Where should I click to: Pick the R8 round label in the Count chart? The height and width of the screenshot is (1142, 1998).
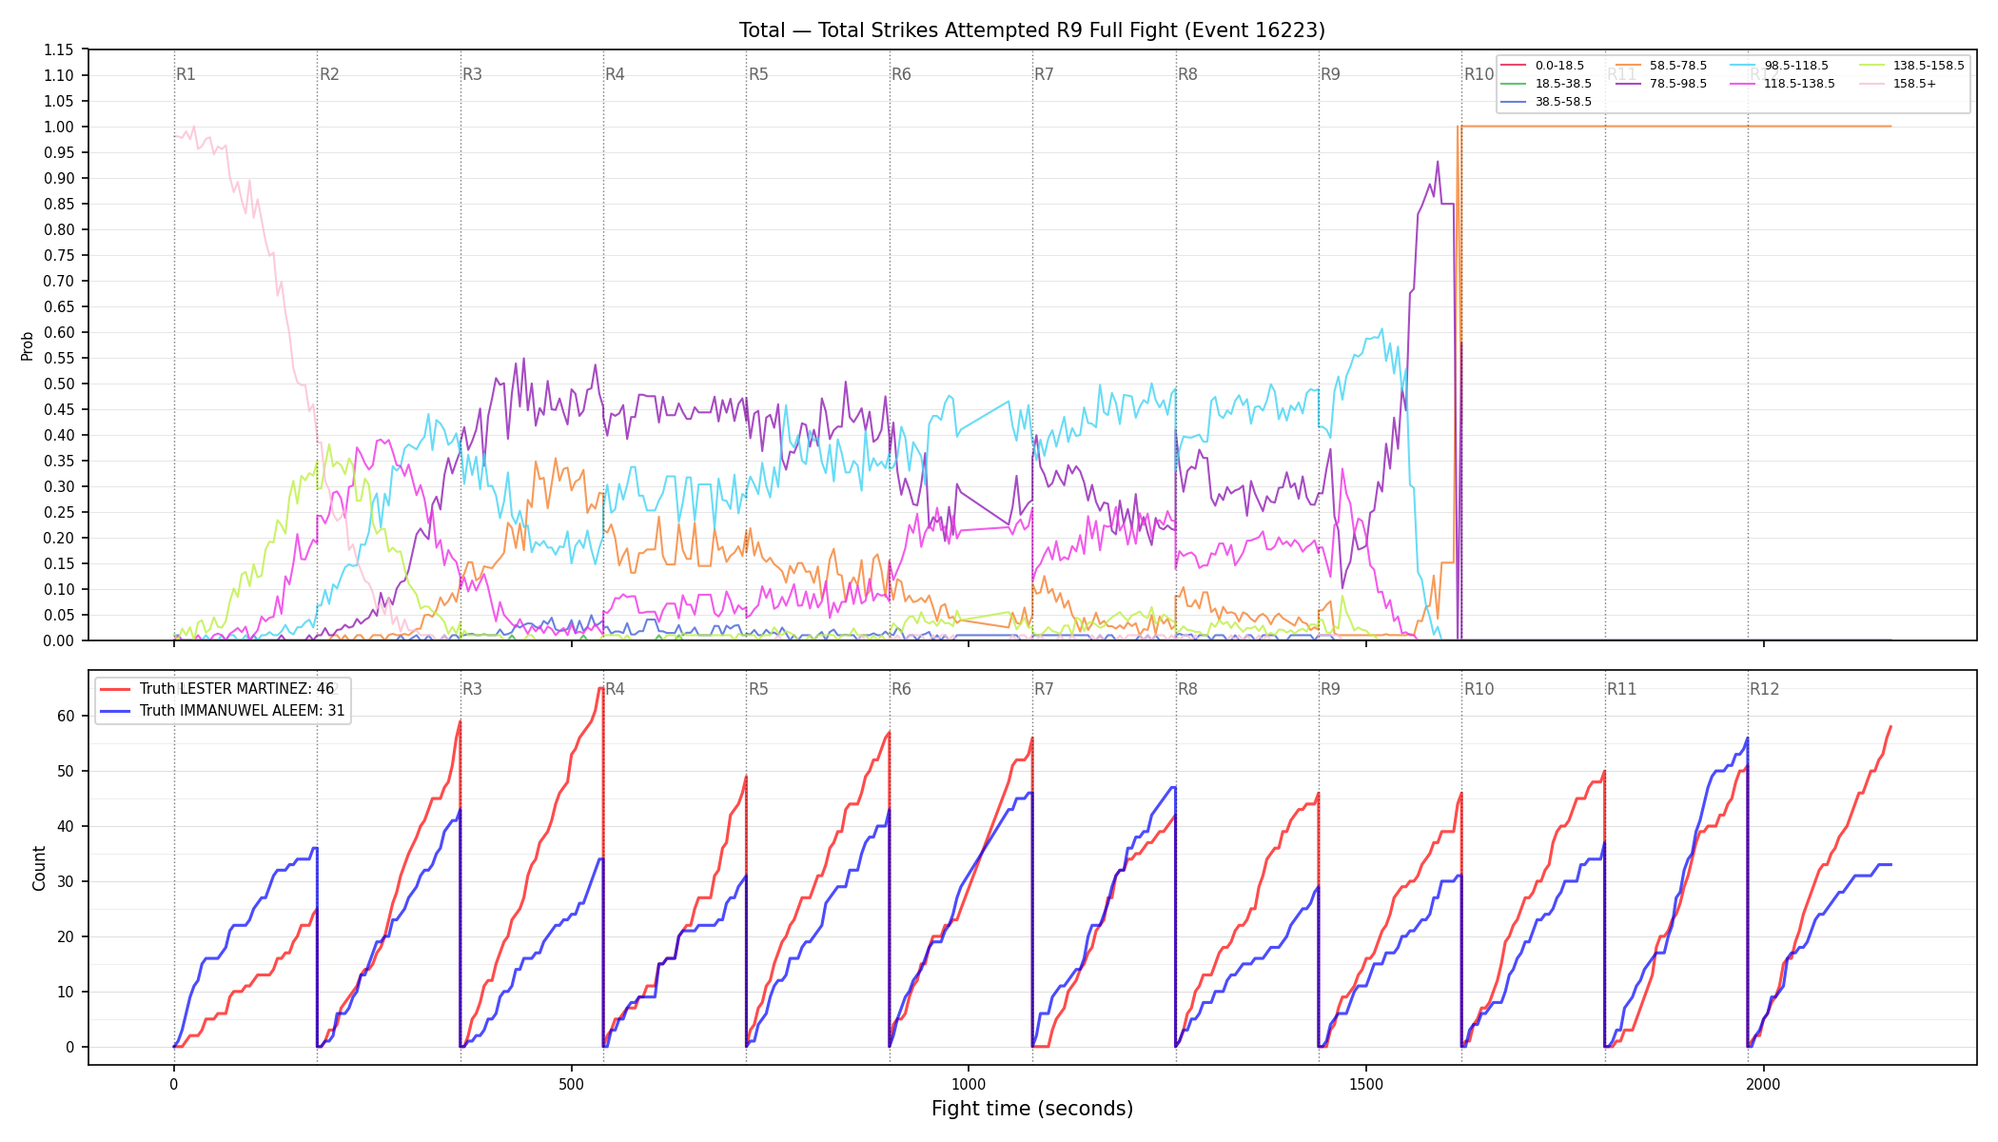1187,689
